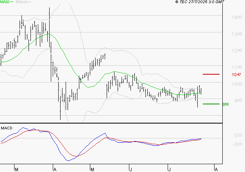Click the 1400 price axis label
The image size is (245, 172).
tap(237, 17)
